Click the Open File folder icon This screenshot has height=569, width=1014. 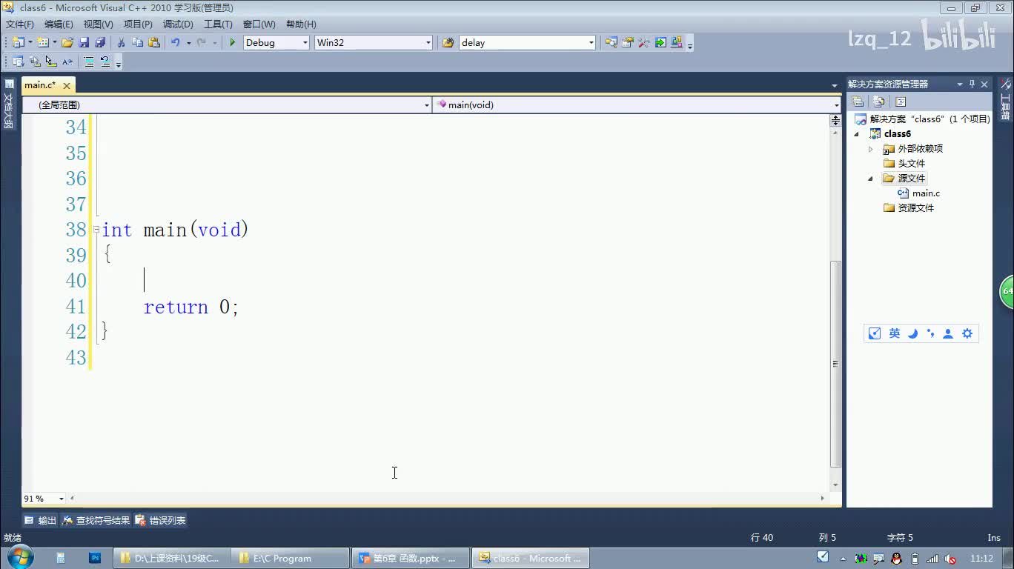67,43
